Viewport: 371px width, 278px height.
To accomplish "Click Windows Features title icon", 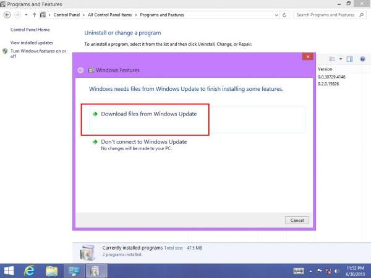I will coord(91,70).
